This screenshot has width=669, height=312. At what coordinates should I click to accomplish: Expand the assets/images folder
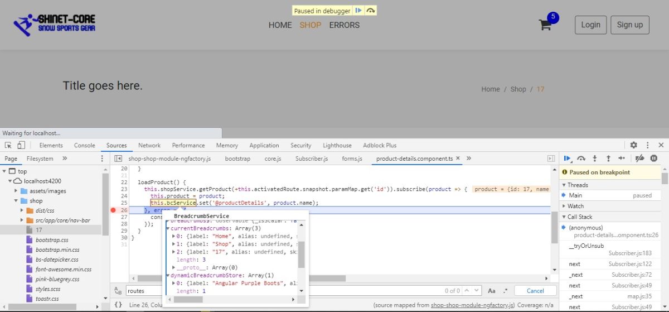(x=16, y=191)
